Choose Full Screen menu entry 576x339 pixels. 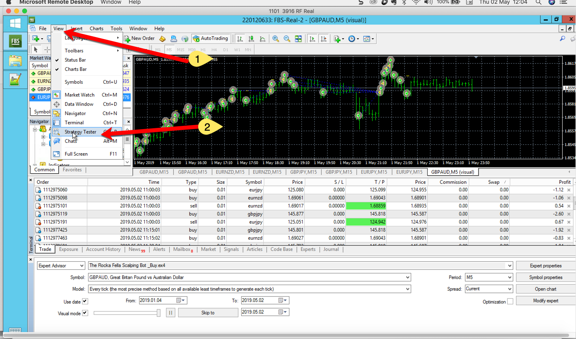click(x=87, y=154)
